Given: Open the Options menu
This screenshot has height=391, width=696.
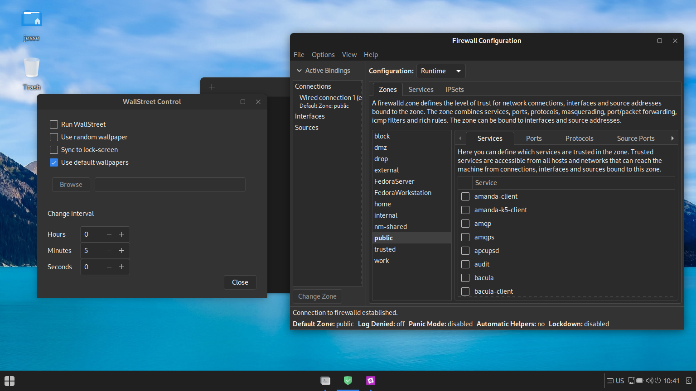Looking at the screenshot, I should [x=323, y=55].
